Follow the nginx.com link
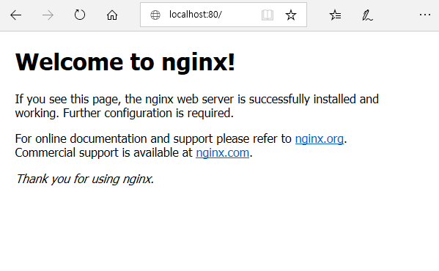Screen dimensions: 439x271 [x=222, y=152]
